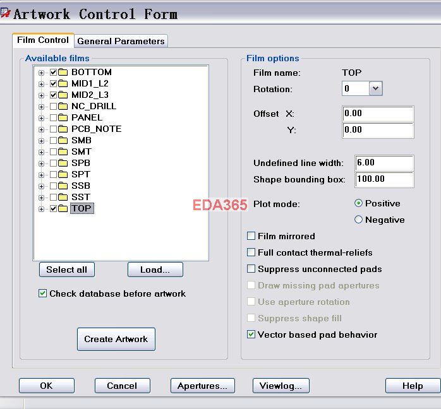Viewport: 441px width, 409px height.
Task: Check the SPB film checkbox
Action: point(54,163)
